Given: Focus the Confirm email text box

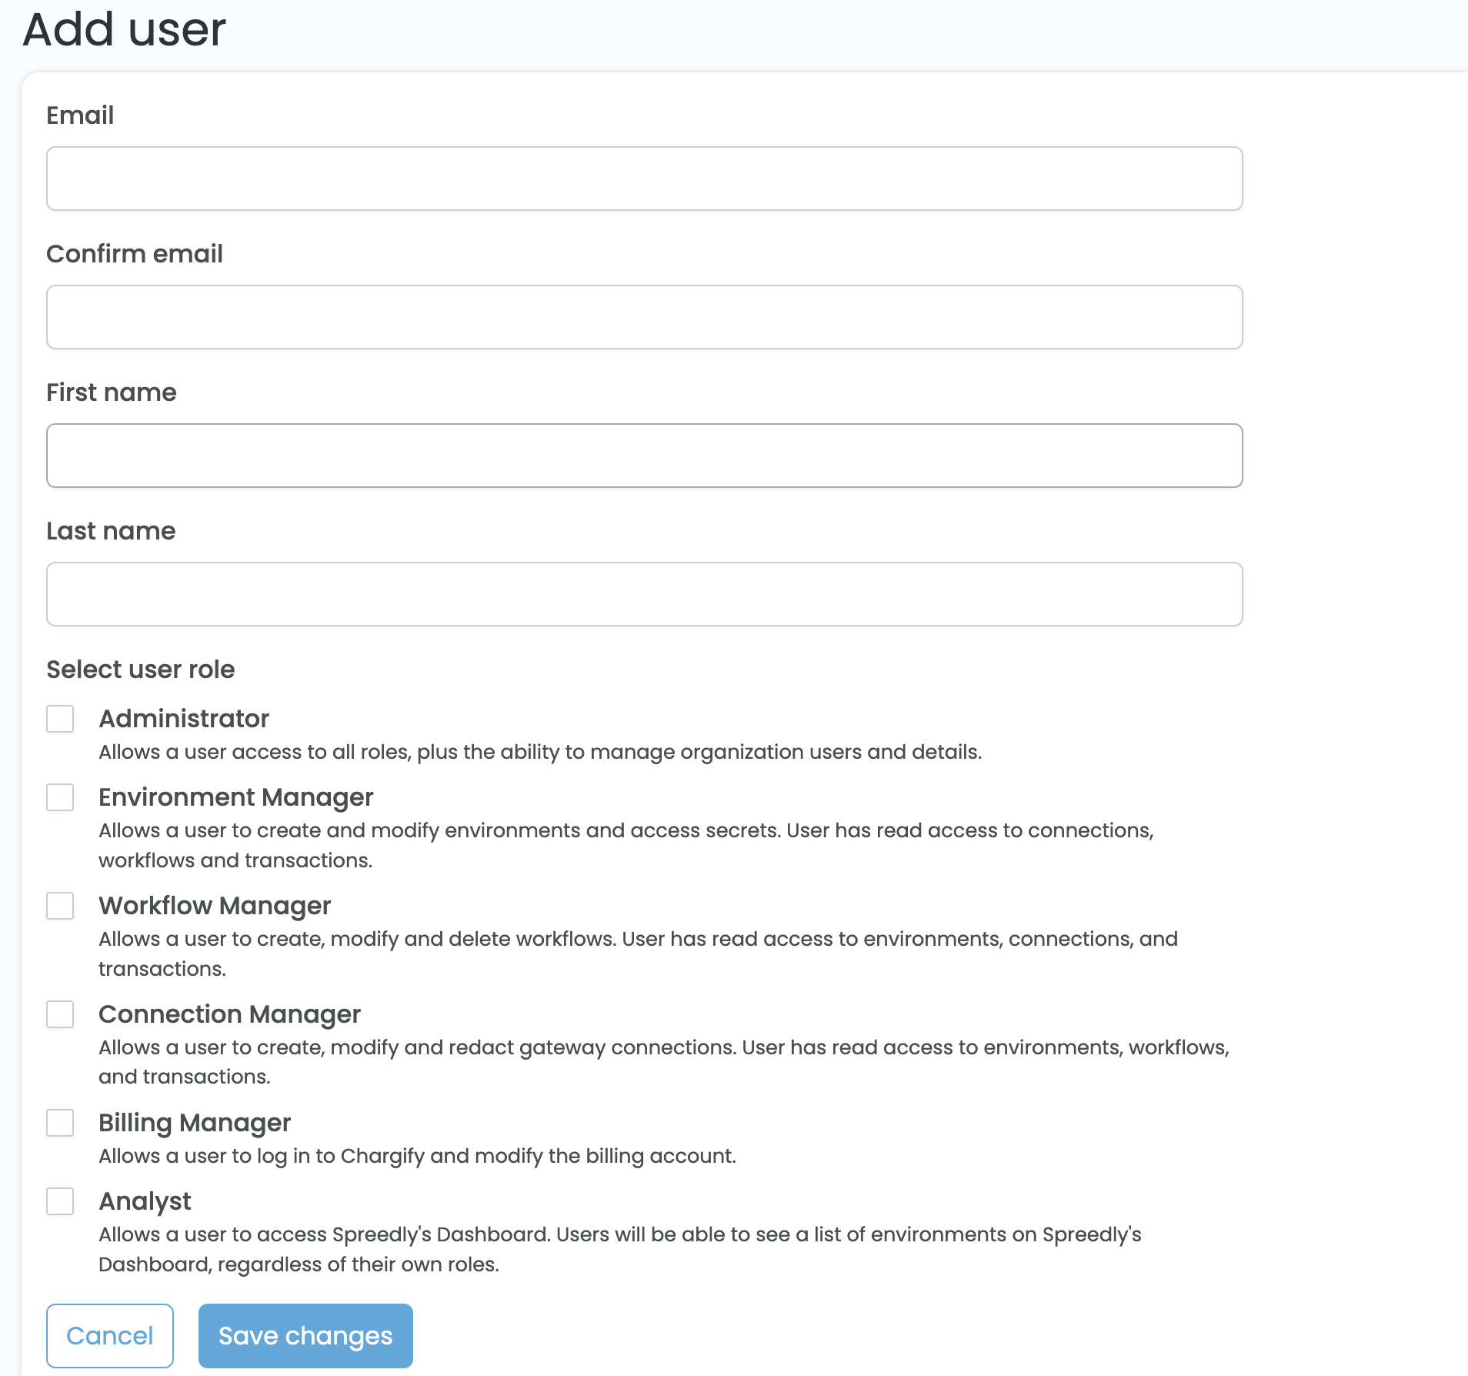Looking at the screenshot, I should point(644,317).
